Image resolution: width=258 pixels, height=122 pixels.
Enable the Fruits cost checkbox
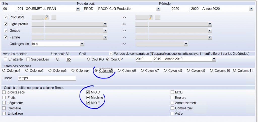pyautogui.click(x=4, y=97)
